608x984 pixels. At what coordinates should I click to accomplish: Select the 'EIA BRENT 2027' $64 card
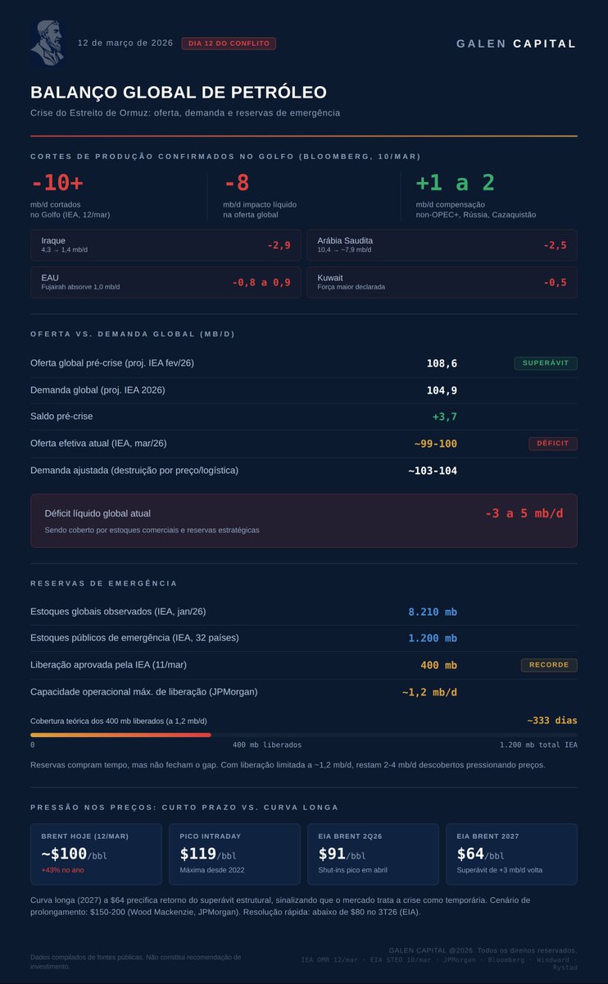click(511, 854)
